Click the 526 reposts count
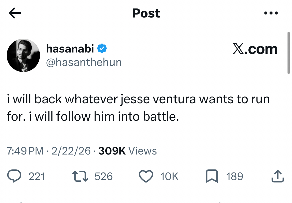Image resolution: width=292 pixels, height=203 pixels. click(x=104, y=176)
